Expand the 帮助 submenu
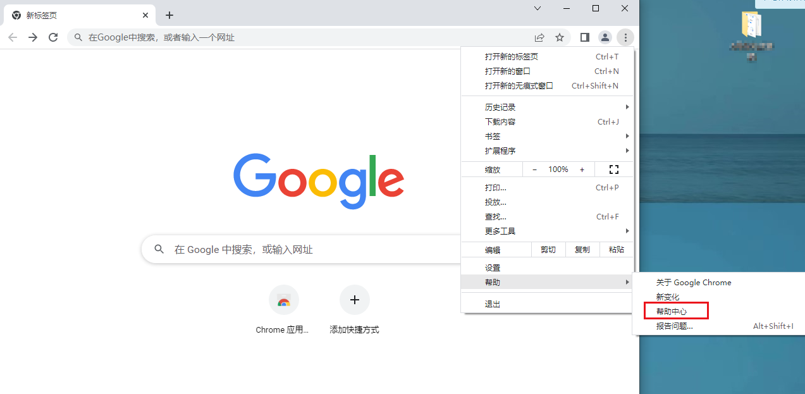 point(547,282)
